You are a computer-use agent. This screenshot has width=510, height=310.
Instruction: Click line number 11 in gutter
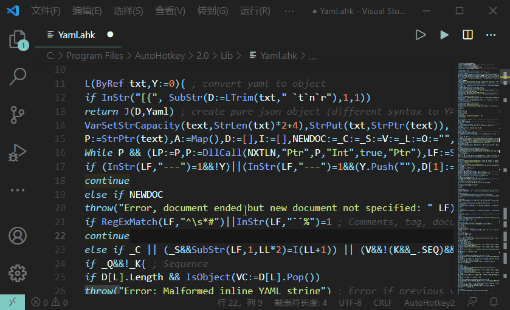(x=60, y=84)
